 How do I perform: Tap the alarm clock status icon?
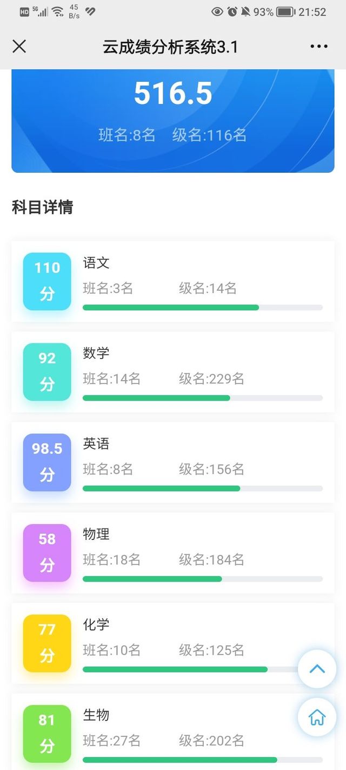pyautogui.click(x=232, y=11)
